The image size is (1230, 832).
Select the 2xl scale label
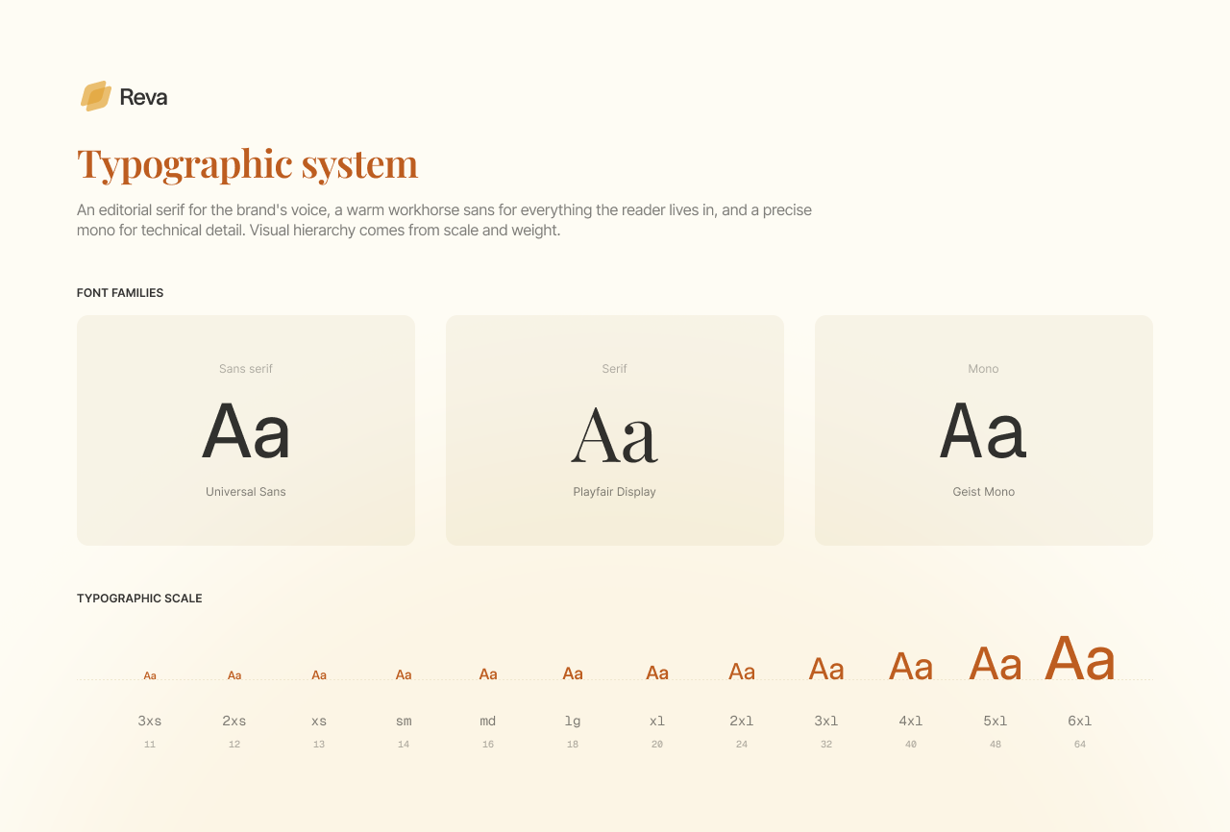click(742, 722)
